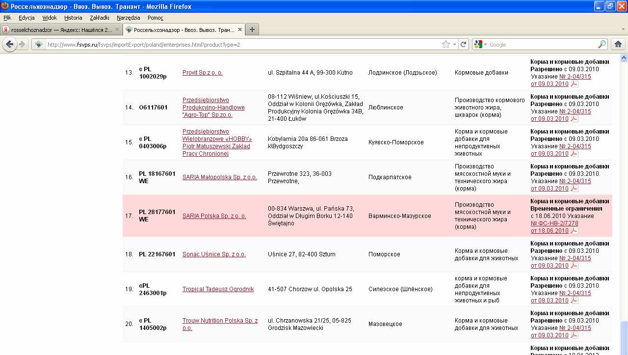
Task: Bookmark this page with the star icon
Action: click(x=445, y=44)
